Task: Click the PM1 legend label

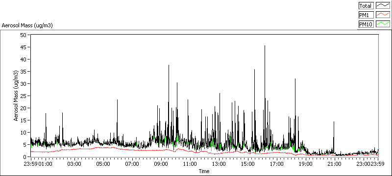Action: tap(366, 15)
